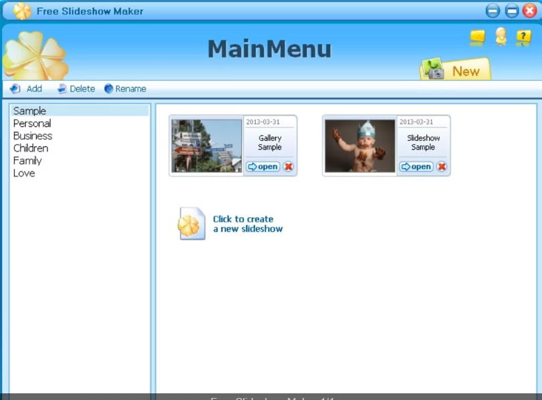
Task: Click the middle maximize window button
Action: point(511,11)
